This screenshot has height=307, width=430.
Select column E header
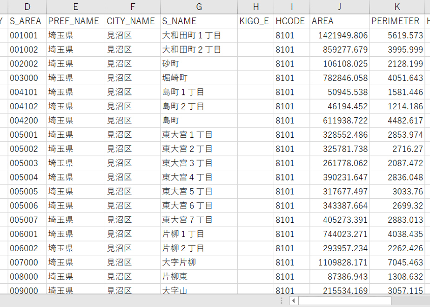[75, 7]
